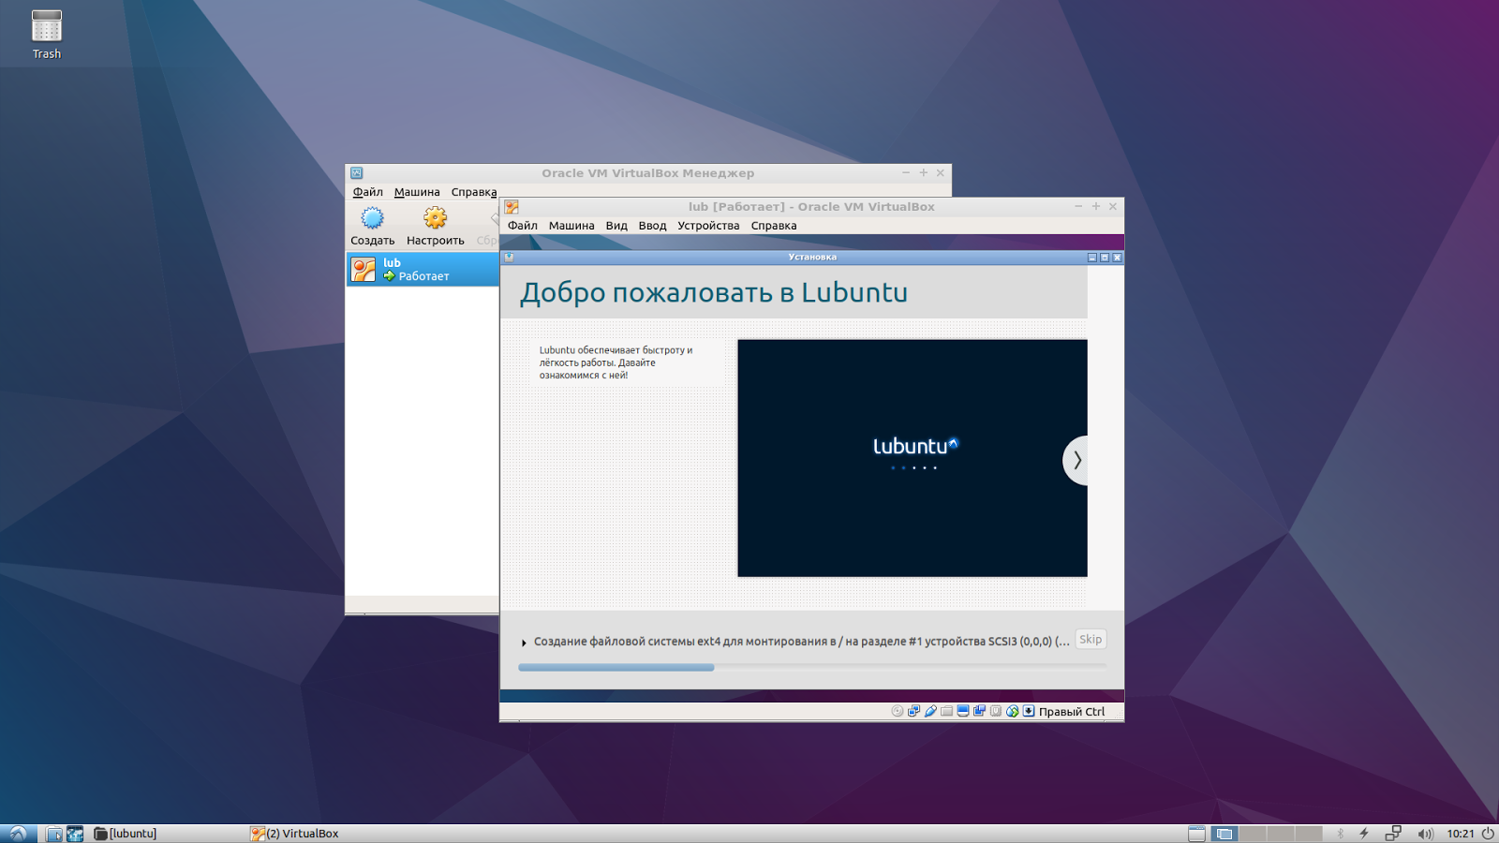
Task: Click the Lubuntu slideshow image
Action: [913, 458]
